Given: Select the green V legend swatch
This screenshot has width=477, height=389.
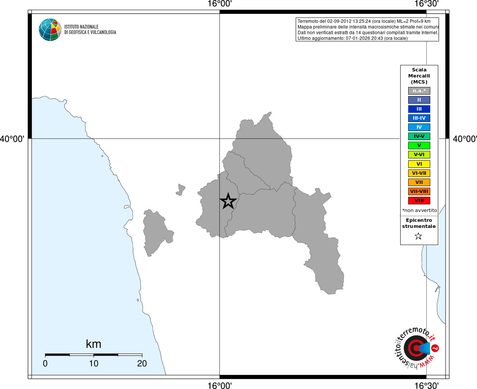Looking at the screenshot, I should point(419,145).
